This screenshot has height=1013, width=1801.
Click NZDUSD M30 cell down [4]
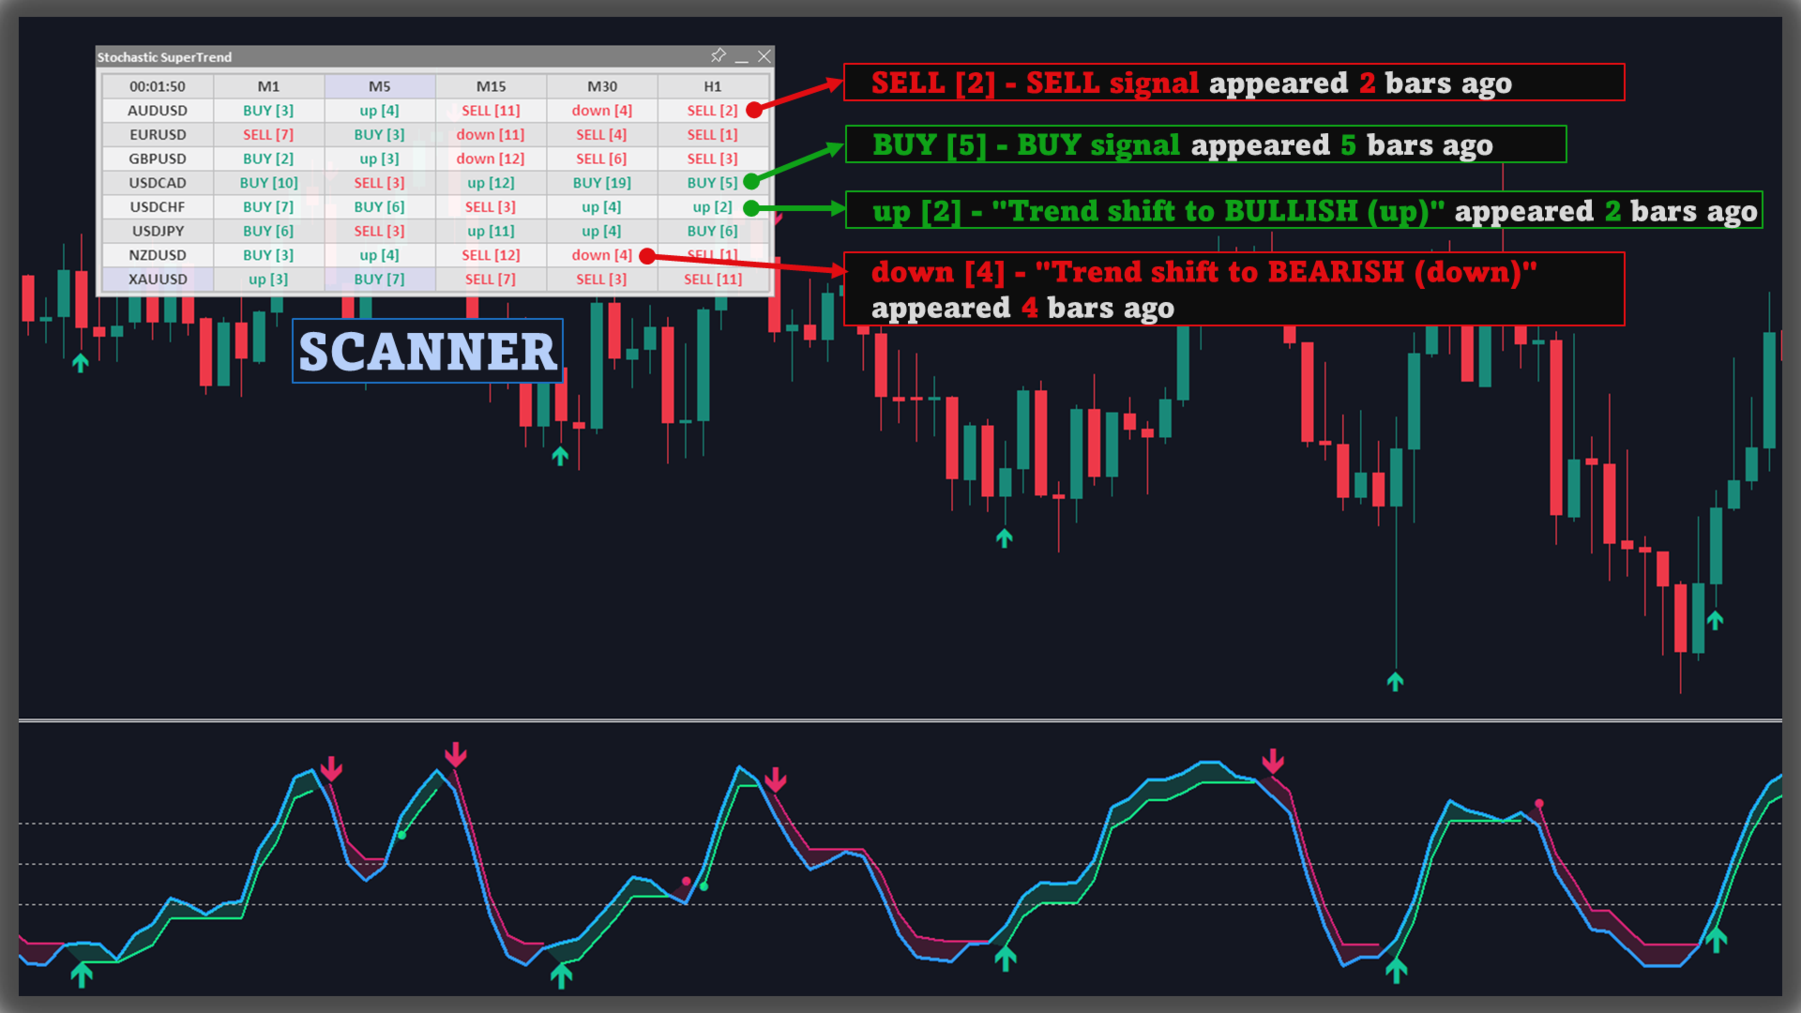[602, 255]
